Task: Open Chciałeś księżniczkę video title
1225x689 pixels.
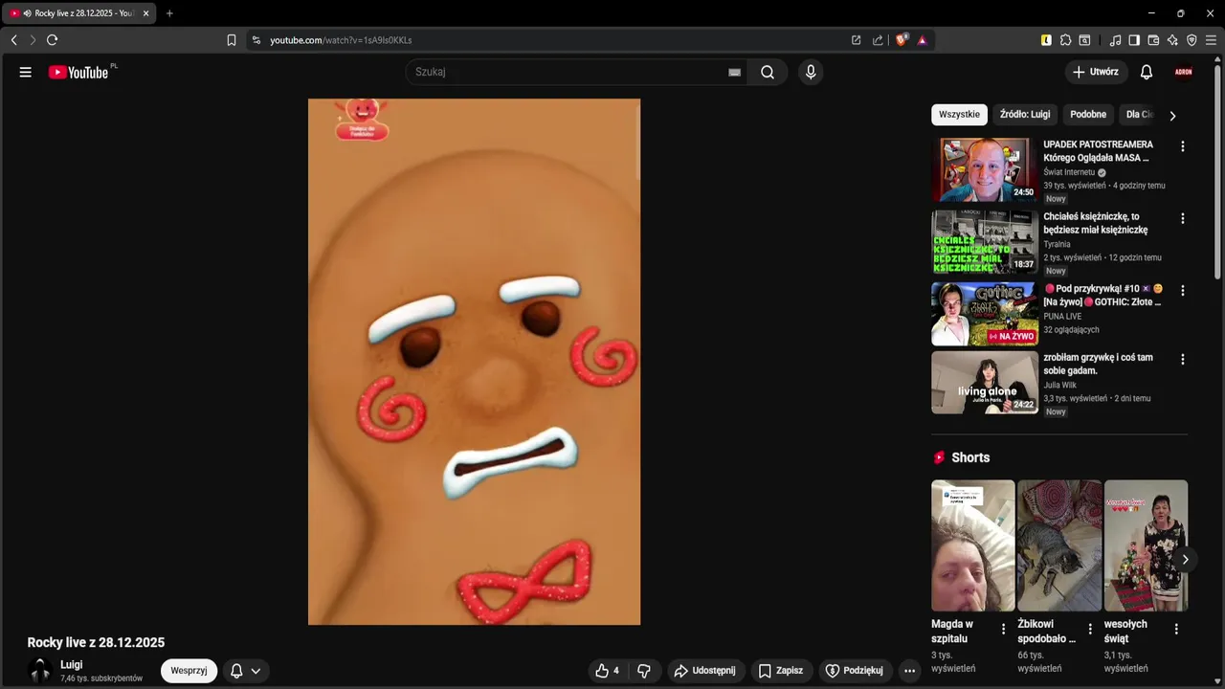Action: 1096,223
